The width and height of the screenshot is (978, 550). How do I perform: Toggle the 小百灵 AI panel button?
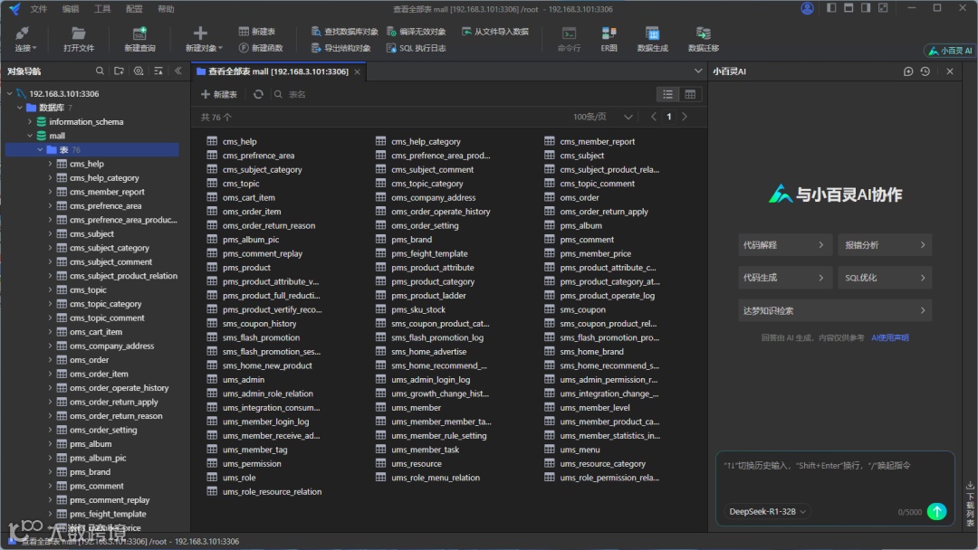[x=950, y=51]
